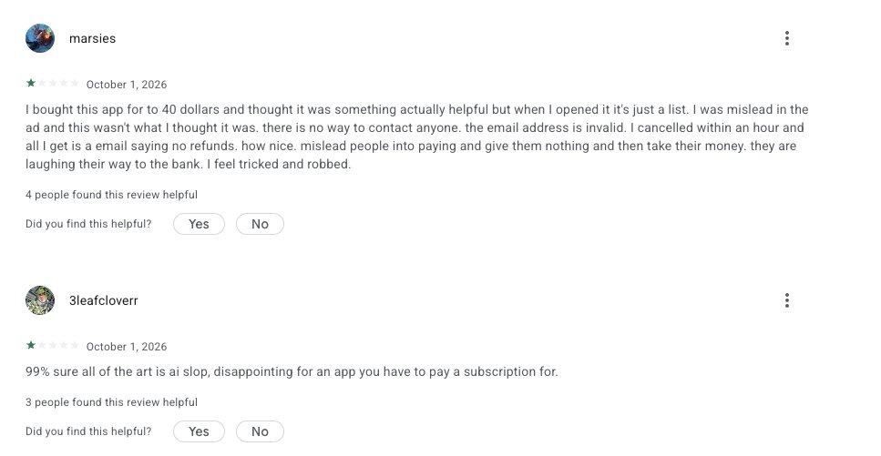Click the marsies username
Viewport: 881px width, 456px height.
(x=92, y=39)
